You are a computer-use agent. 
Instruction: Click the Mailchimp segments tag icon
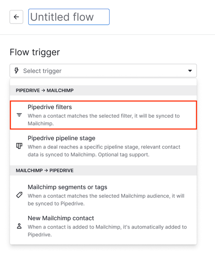(19, 195)
